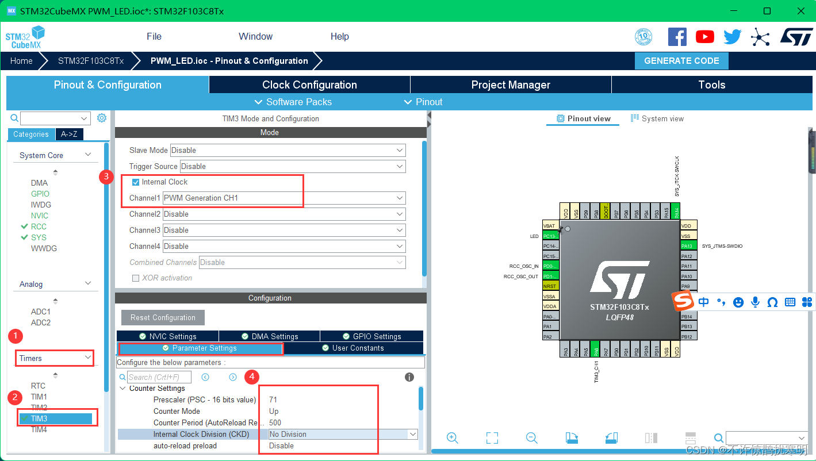Open the Channel1 PWM Generation dropdown
The width and height of the screenshot is (816, 461).
[x=284, y=198]
